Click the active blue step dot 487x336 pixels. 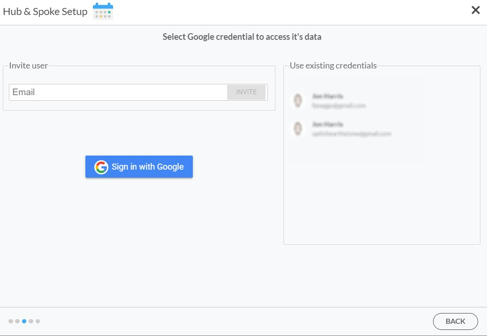24,321
